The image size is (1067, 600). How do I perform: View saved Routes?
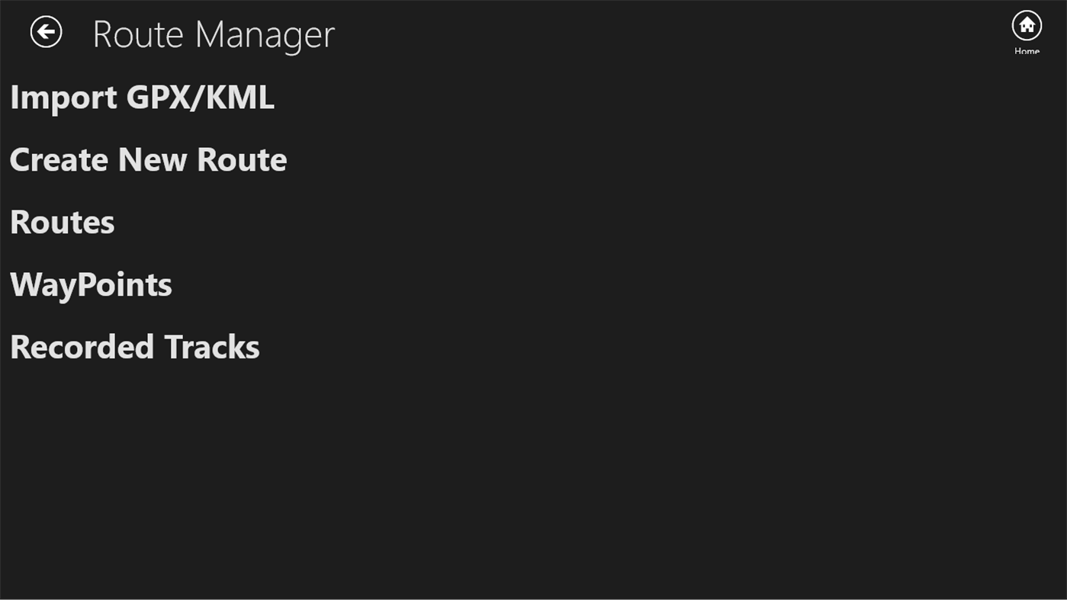[62, 223]
